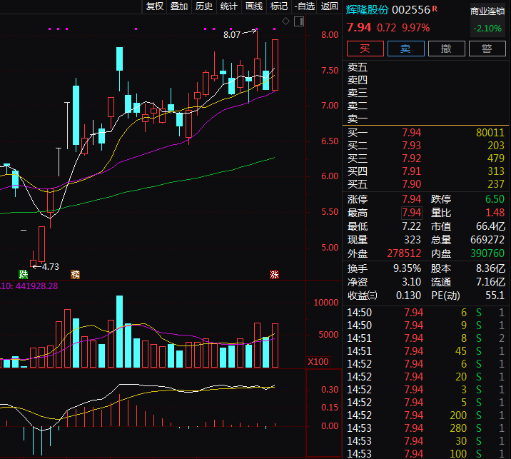
Task: Click the red 涨 marker badge
Action: click(274, 275)
